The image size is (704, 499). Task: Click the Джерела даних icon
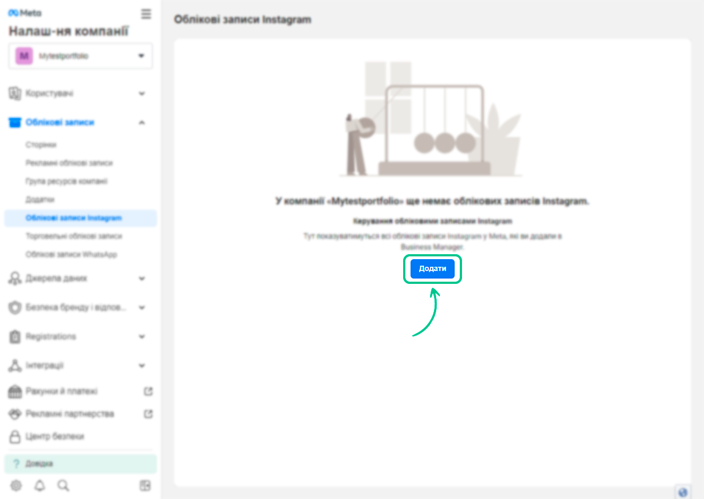(15, 278)
